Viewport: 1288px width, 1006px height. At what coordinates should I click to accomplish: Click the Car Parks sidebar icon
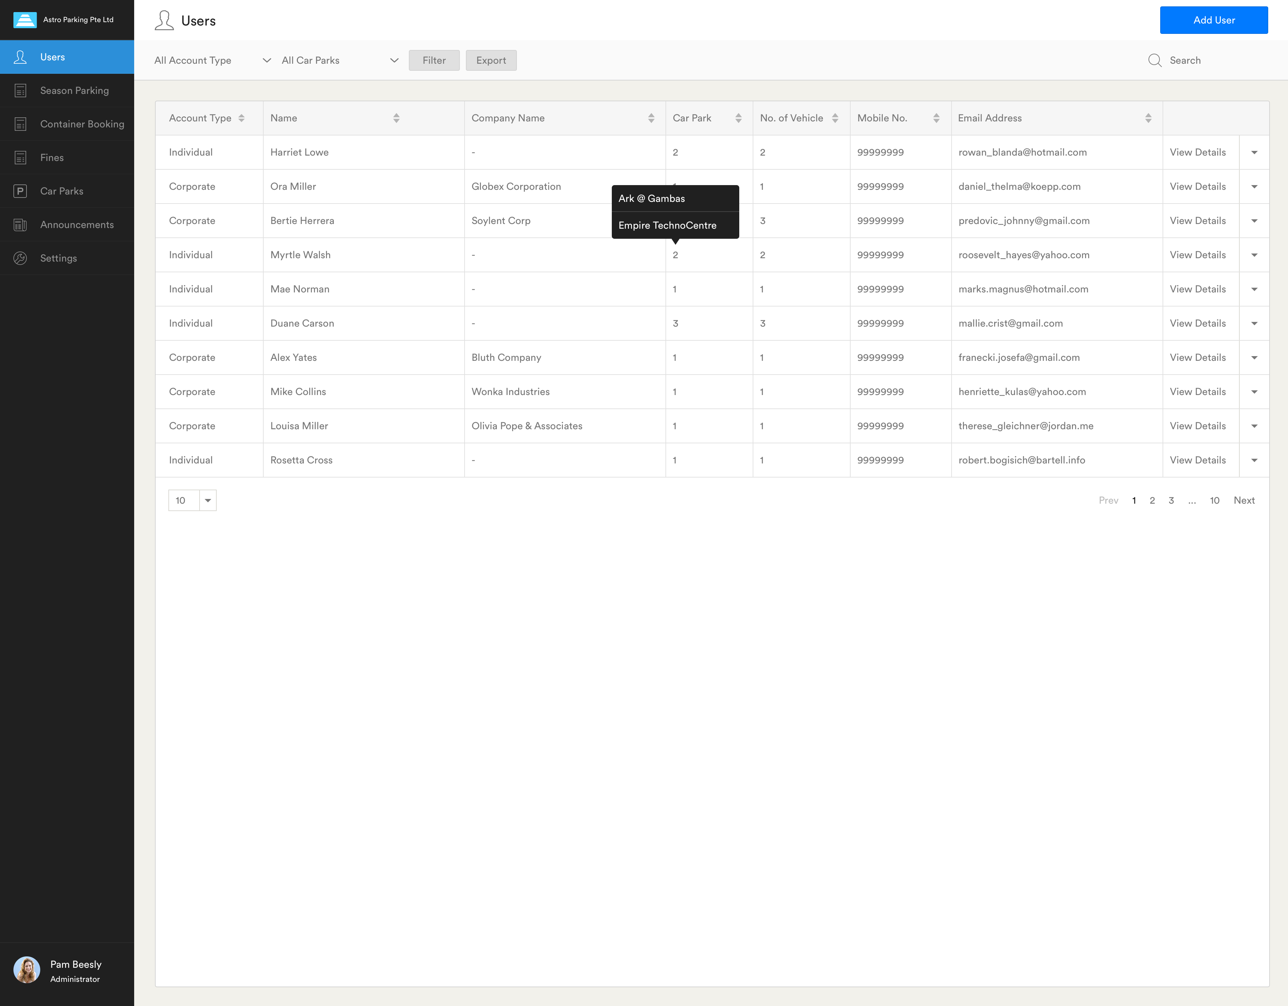tap(20, 191)
